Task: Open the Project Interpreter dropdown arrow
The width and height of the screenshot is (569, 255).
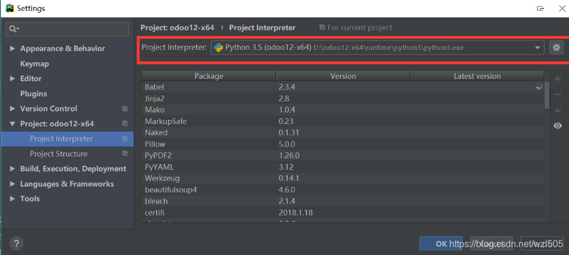Action: pyautogui.click(x=538, y=48)
